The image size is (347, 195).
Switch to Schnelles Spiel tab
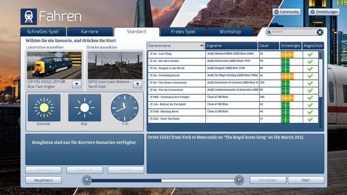click(x=43, y=31)
